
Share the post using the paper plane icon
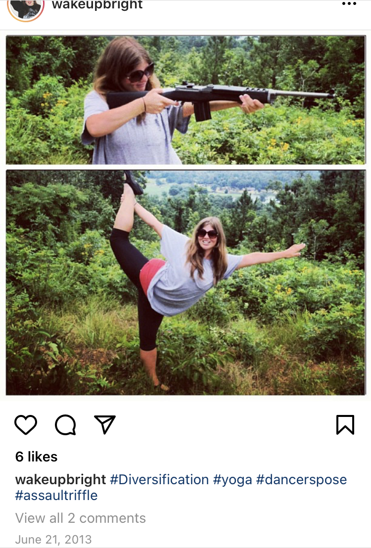(x=105, y=424)
